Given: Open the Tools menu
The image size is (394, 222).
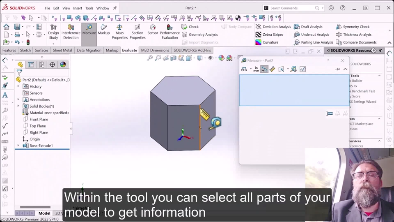Looking at the screenshot, I should pos(89,8).
